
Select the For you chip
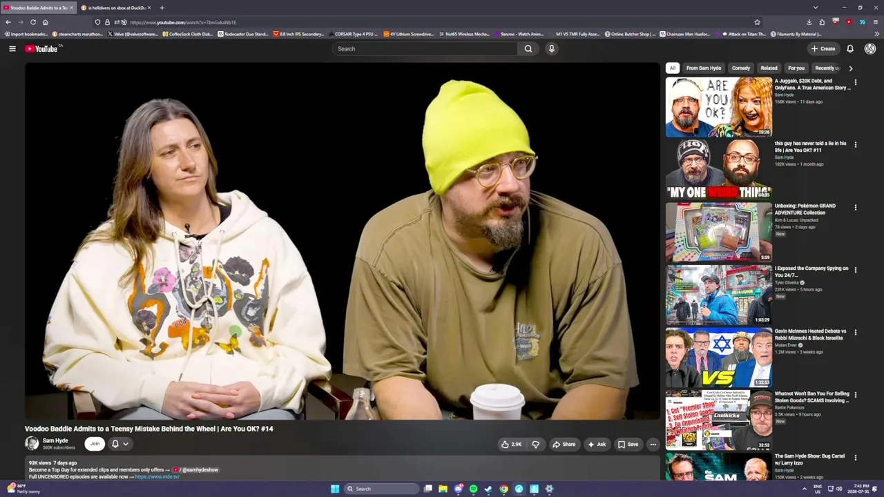coord(796,68)
